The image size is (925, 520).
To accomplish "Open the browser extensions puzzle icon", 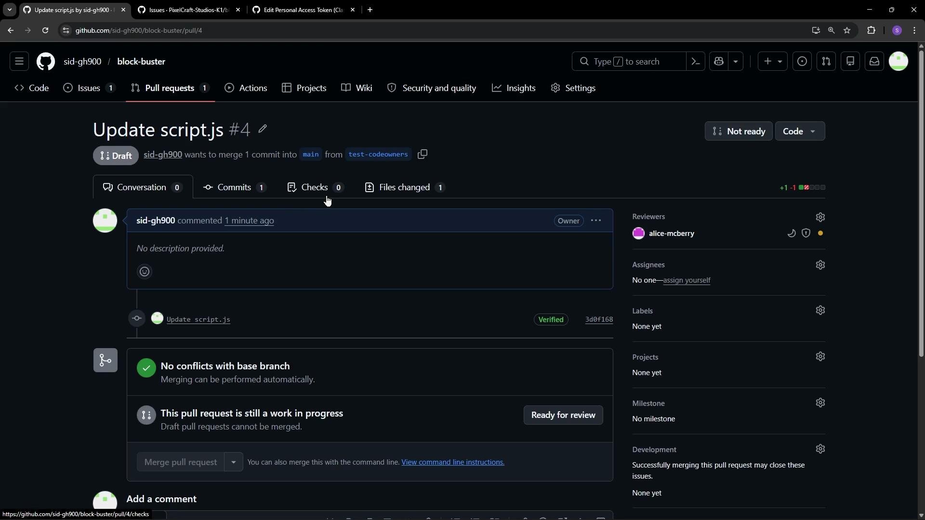I will click(x=871, y=30).
